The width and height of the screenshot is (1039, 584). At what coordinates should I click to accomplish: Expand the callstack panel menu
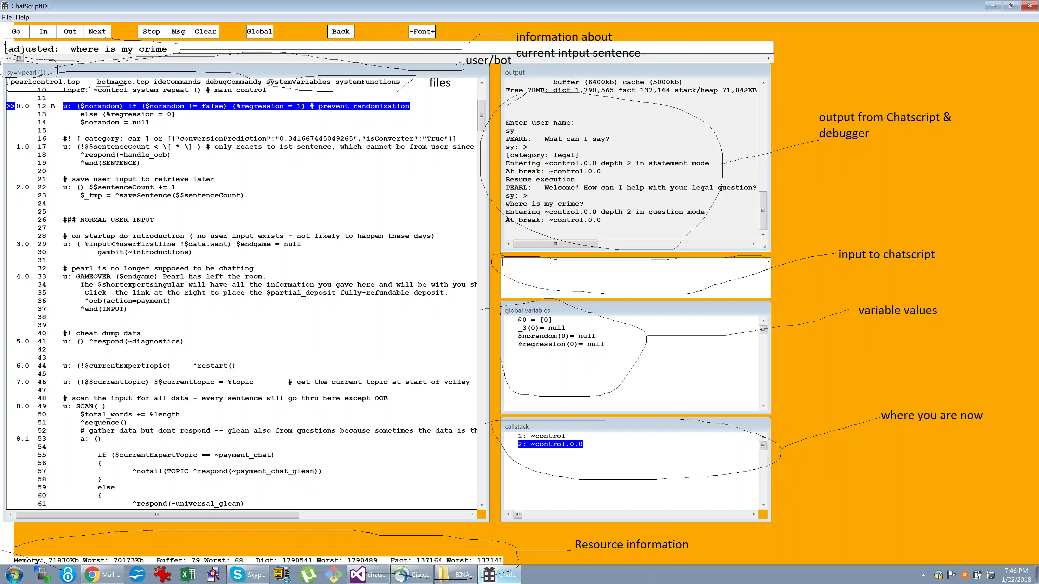pyautogui.click(x=763, y=446)
